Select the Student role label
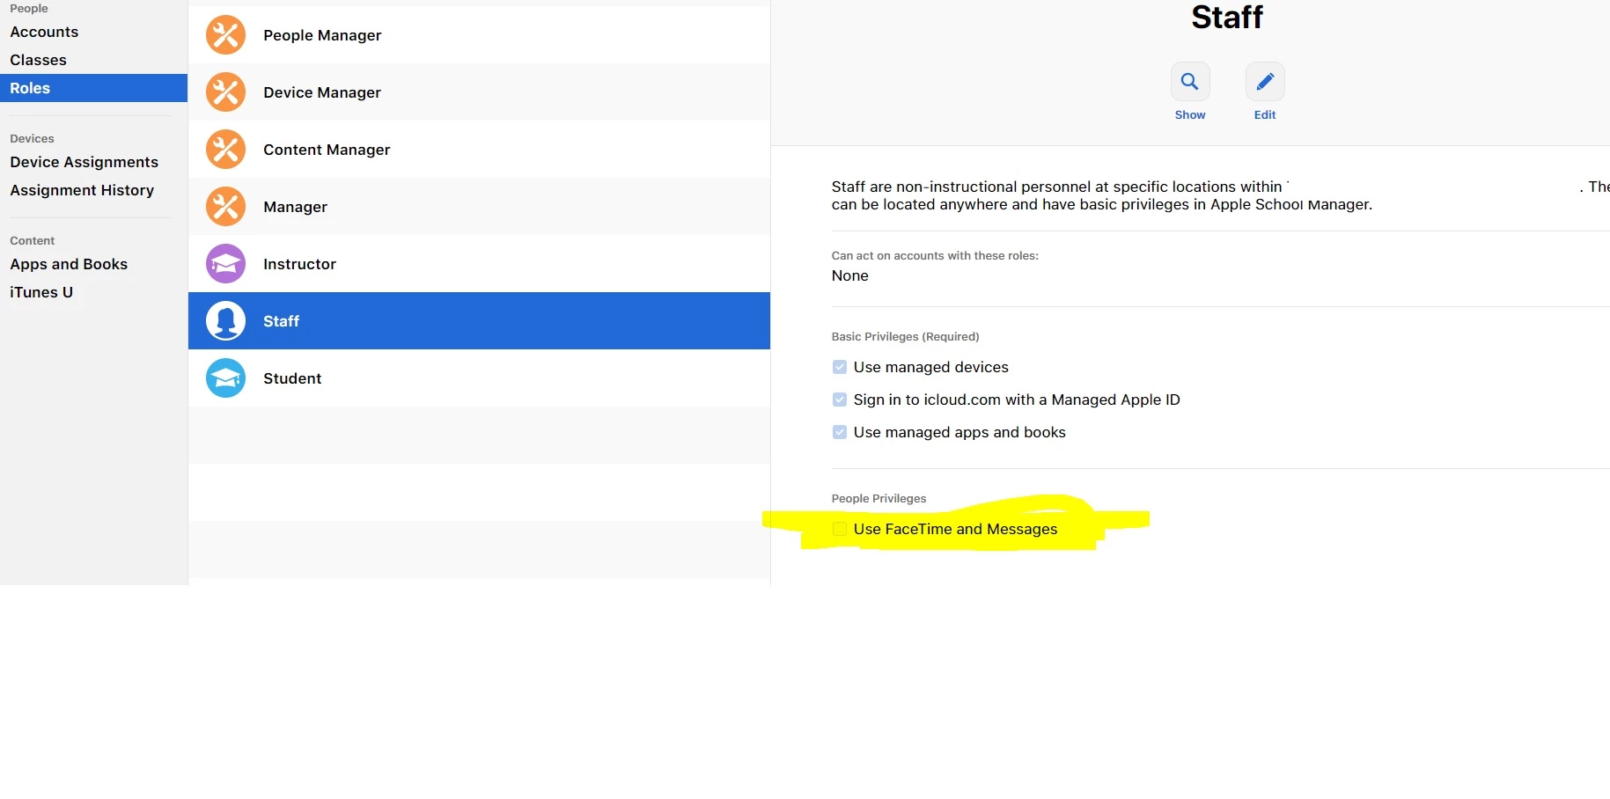 tap(292, 378)
